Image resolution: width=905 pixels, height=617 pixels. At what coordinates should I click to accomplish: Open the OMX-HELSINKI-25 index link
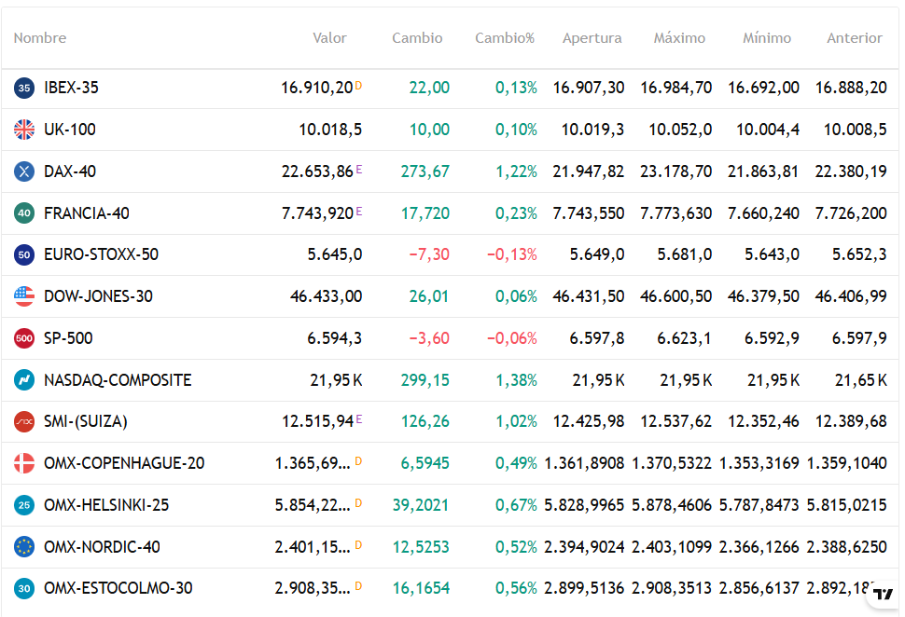click(x=106, y=505)
